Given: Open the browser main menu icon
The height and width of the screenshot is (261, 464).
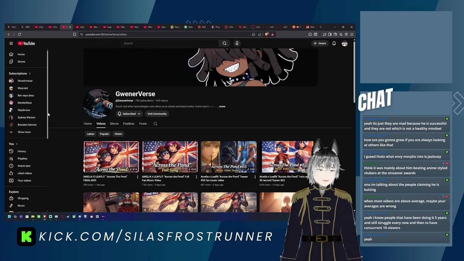Looking at the screenshot, I should tap(351, 34).
